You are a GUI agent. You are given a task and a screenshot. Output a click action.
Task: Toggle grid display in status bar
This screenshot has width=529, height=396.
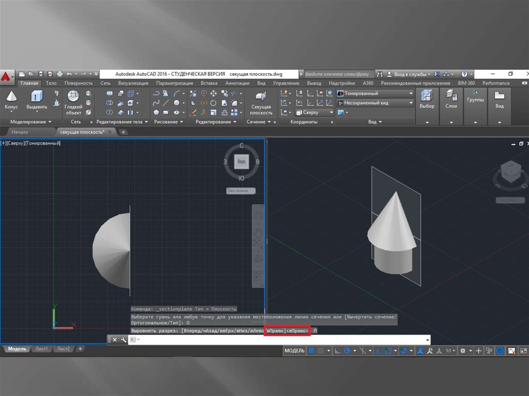click(311, 351)
